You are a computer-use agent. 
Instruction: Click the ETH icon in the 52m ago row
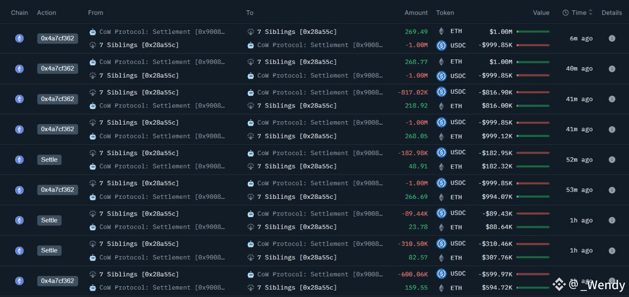point(441,166)
